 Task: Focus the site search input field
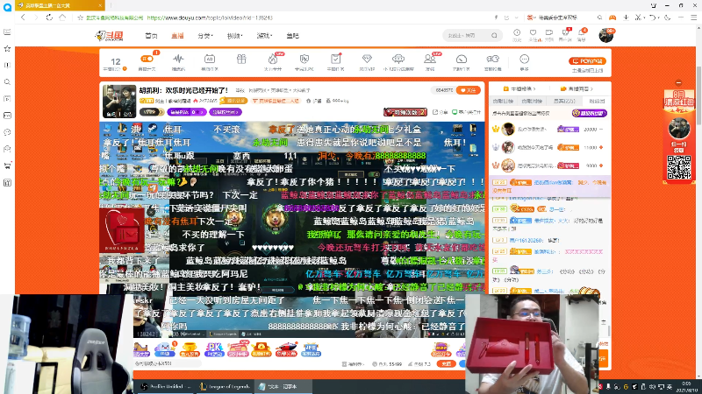[466, 35]
